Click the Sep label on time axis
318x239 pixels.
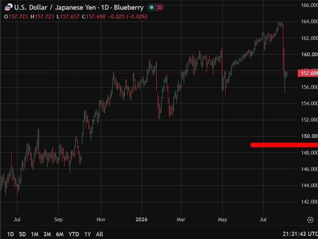point(58,220)
